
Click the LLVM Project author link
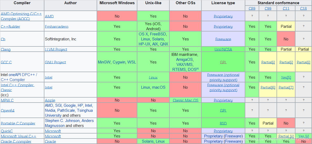point(56,49)
